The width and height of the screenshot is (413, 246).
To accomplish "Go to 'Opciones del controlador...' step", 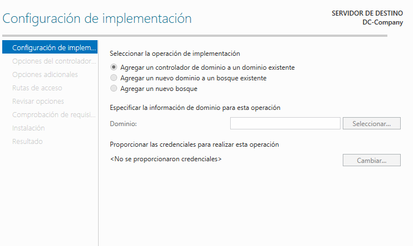I will tap(54, 61).
